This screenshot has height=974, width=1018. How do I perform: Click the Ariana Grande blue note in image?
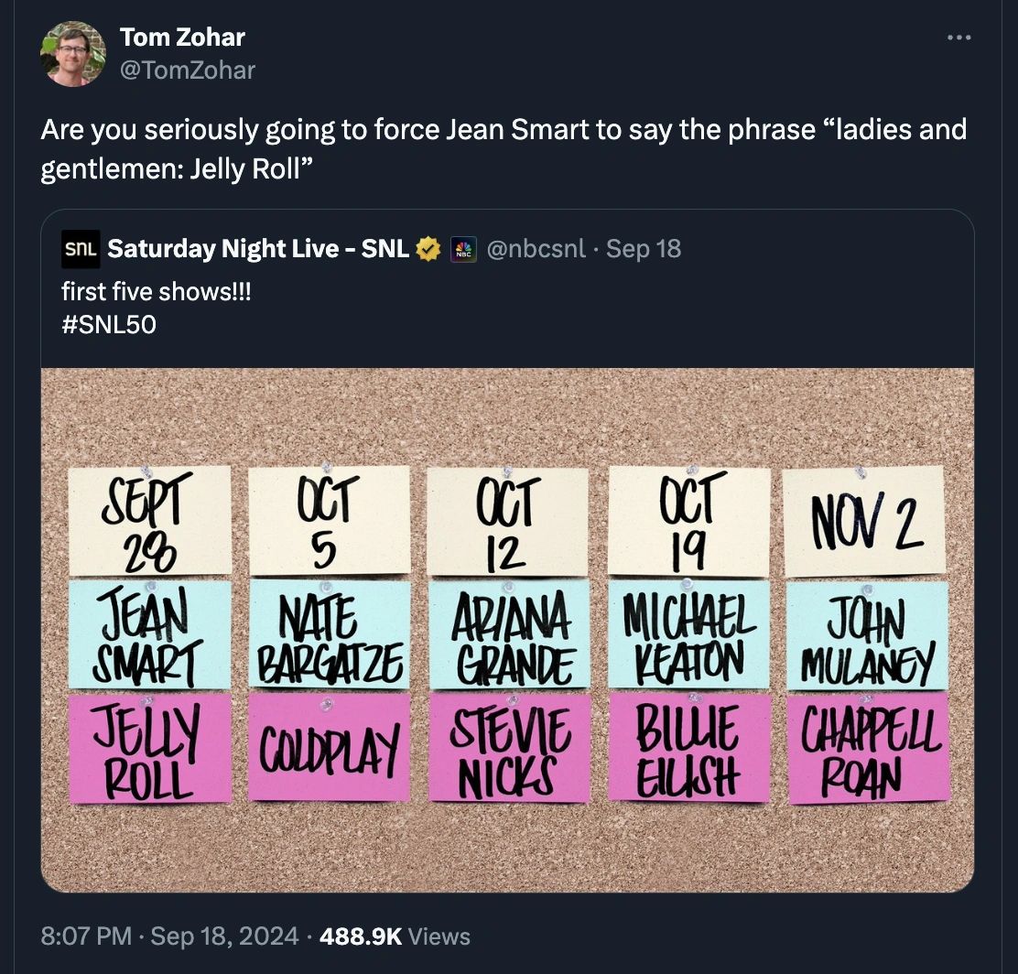click(507, 635)
